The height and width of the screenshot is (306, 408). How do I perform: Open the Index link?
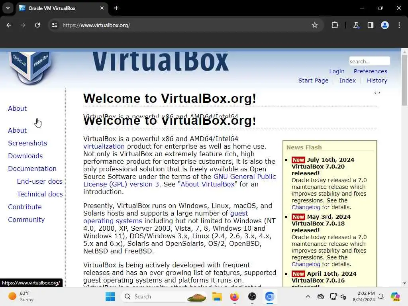pos(347,80)
